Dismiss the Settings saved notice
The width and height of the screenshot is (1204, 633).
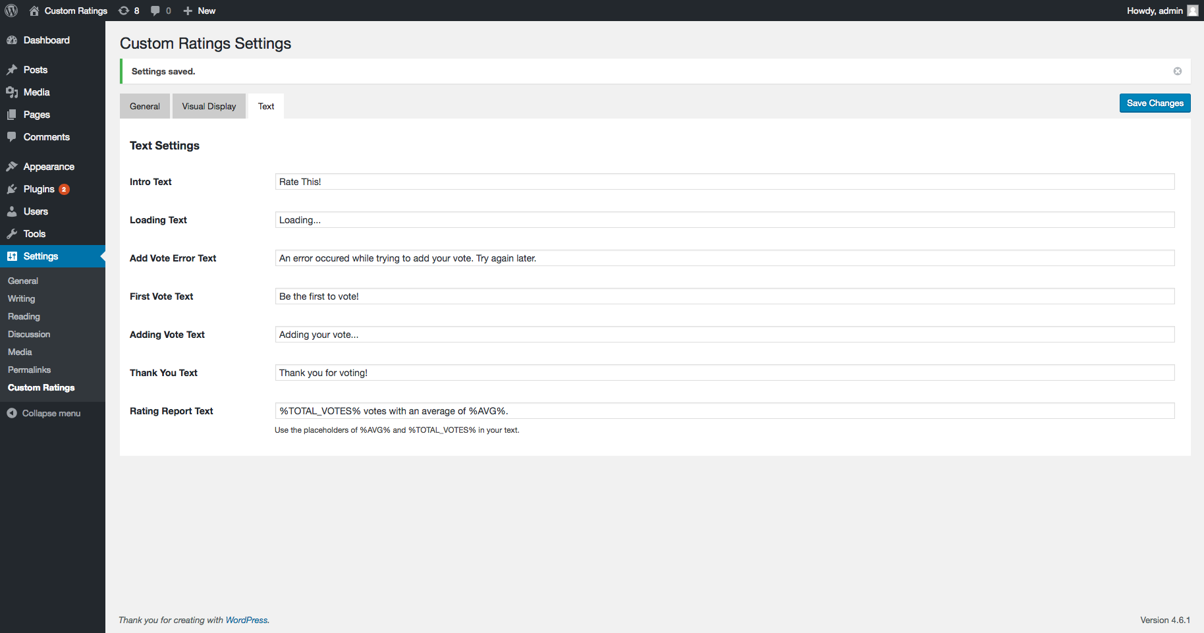[1177, 71]
